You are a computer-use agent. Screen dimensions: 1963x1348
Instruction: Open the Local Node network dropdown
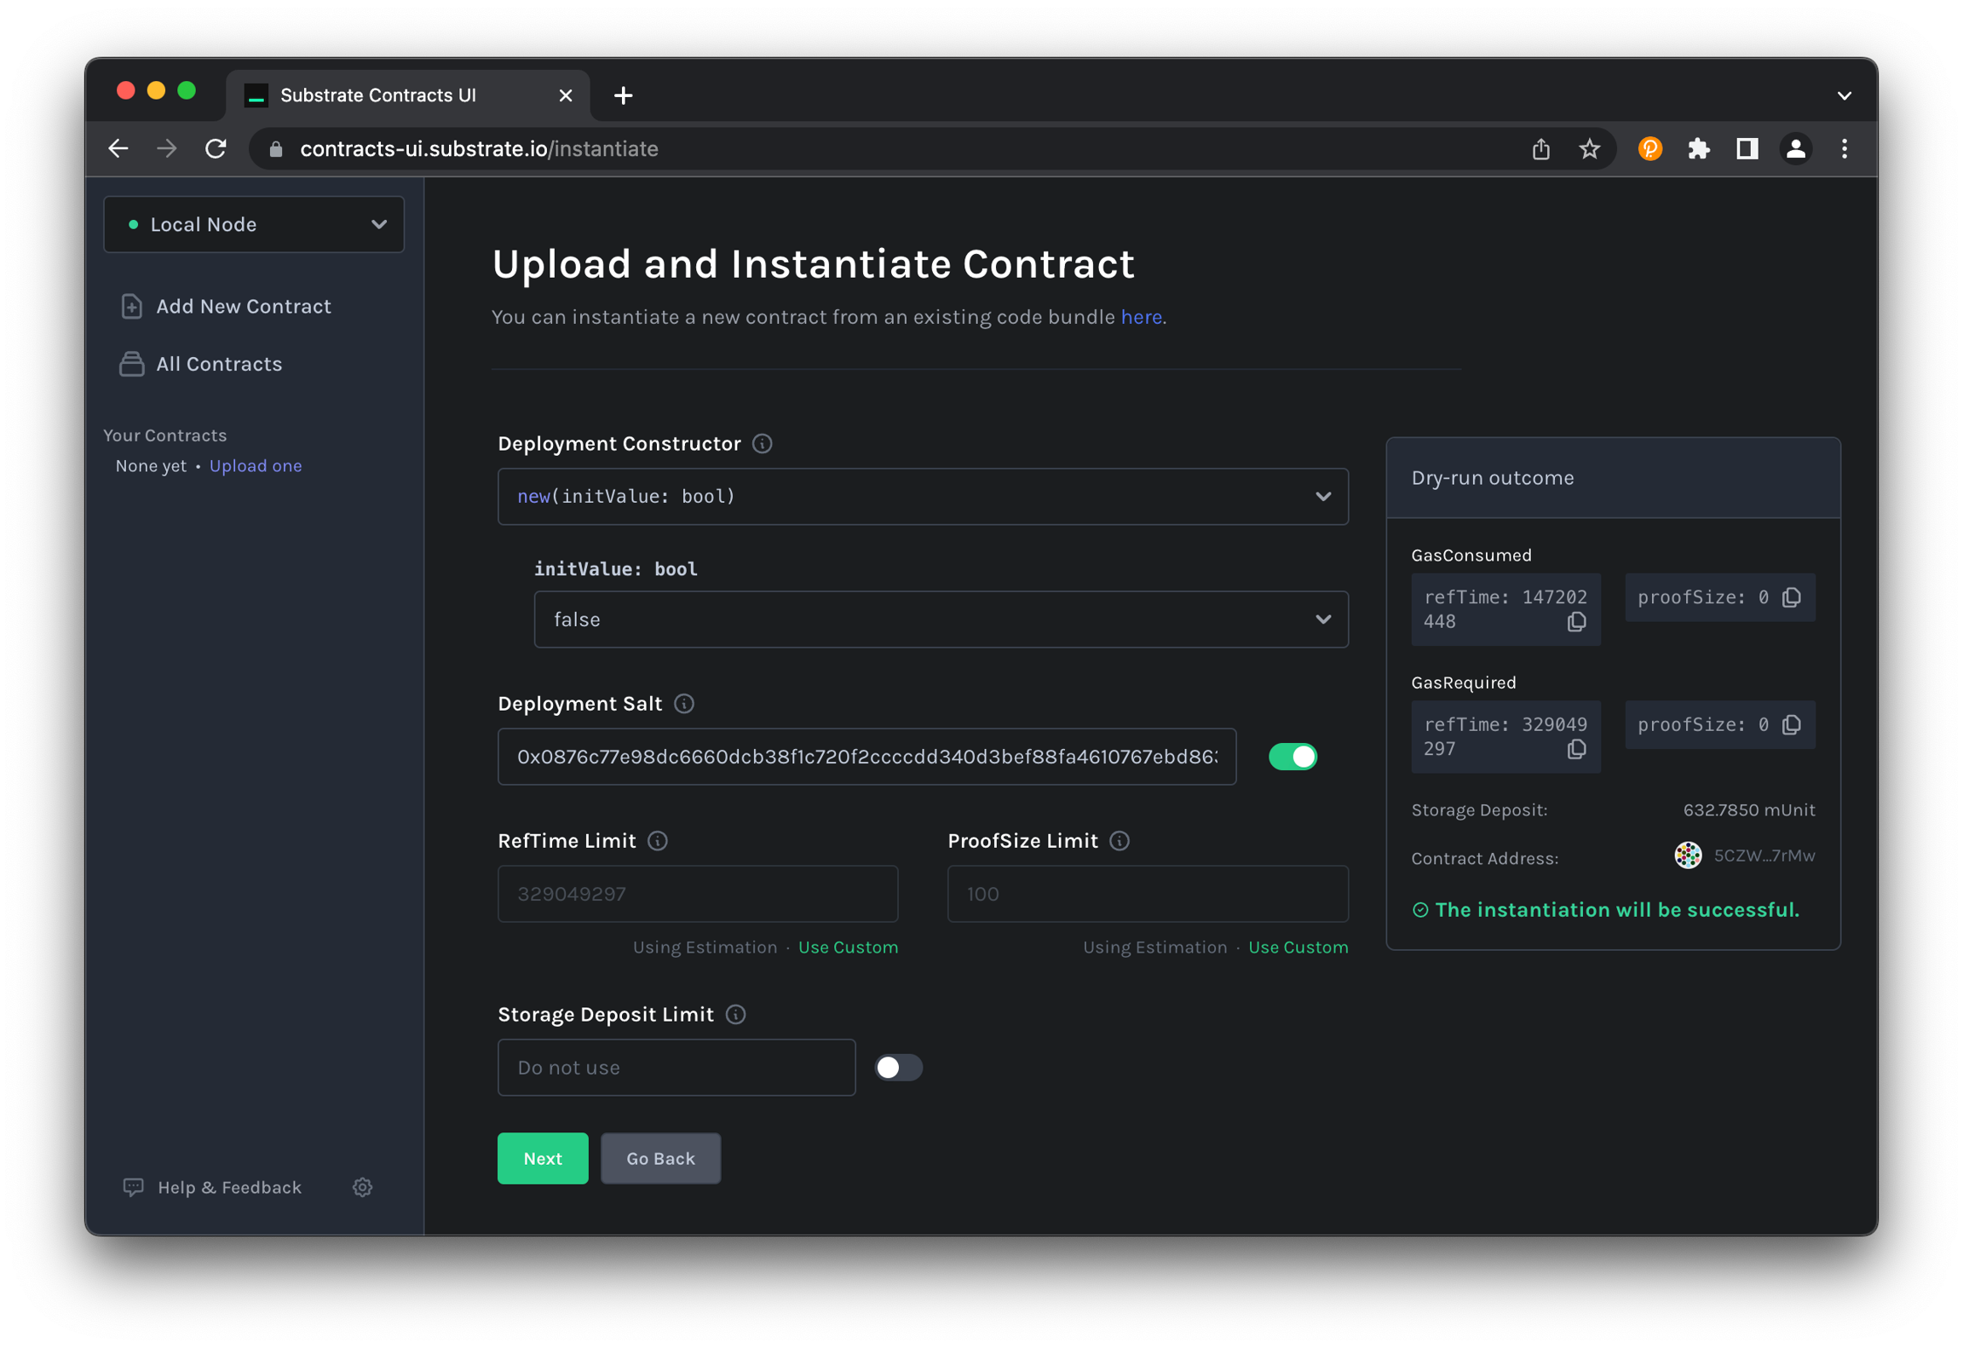tap(254, 224)
